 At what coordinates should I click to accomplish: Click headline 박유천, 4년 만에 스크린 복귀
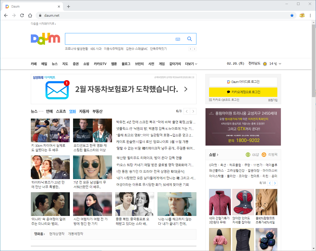coord(156,122)
